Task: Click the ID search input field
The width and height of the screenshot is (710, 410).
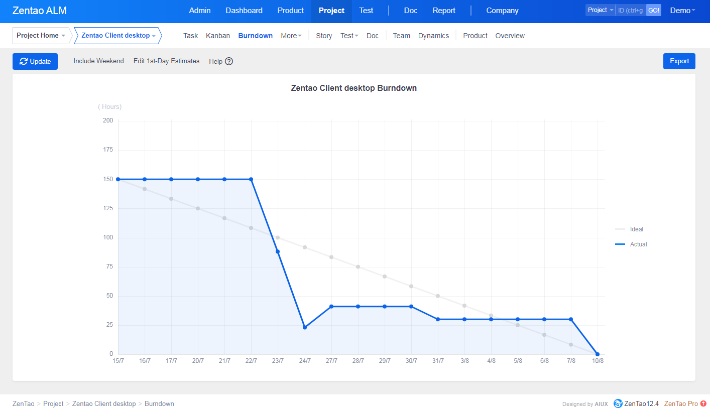Action: pos(630,10)
